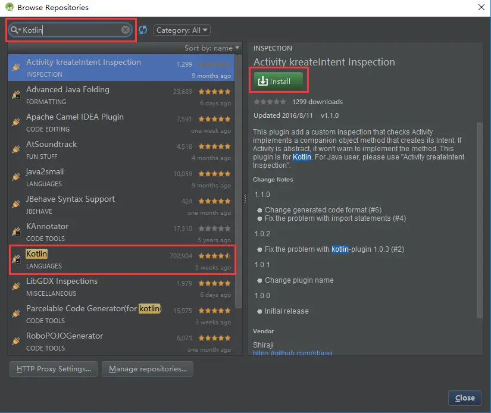Open HTTP Proxy Settings

coord(54,369)
